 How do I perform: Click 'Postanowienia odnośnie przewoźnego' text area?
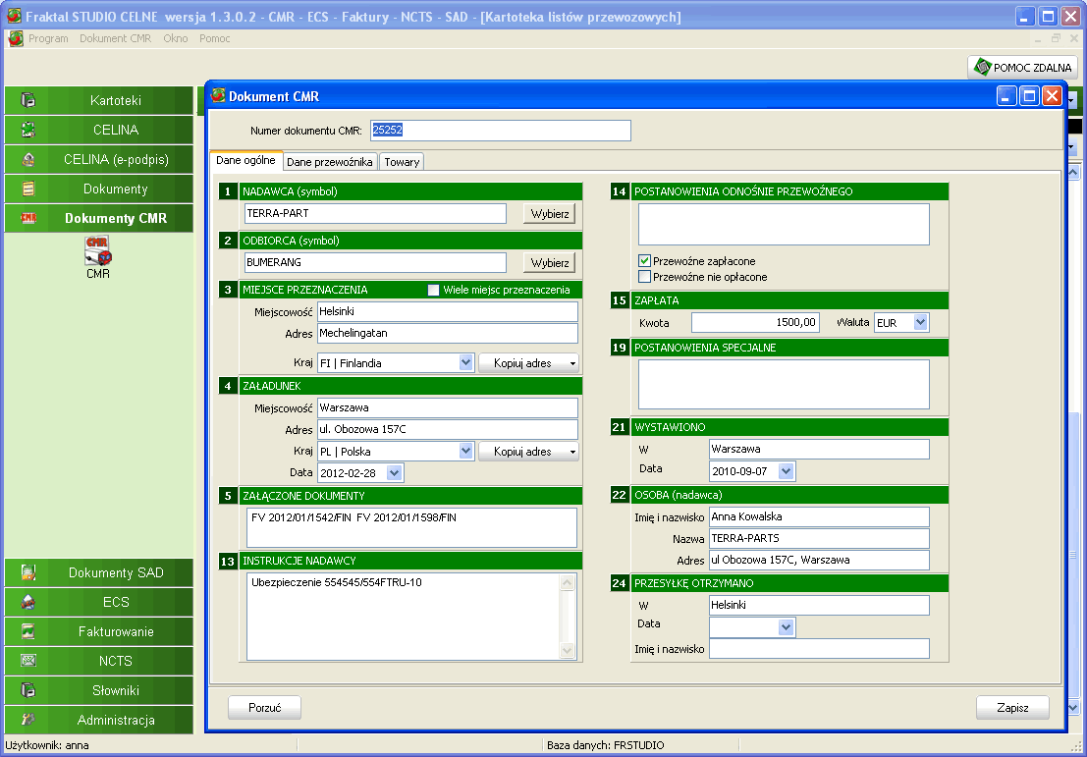click(x=784, y=224)
